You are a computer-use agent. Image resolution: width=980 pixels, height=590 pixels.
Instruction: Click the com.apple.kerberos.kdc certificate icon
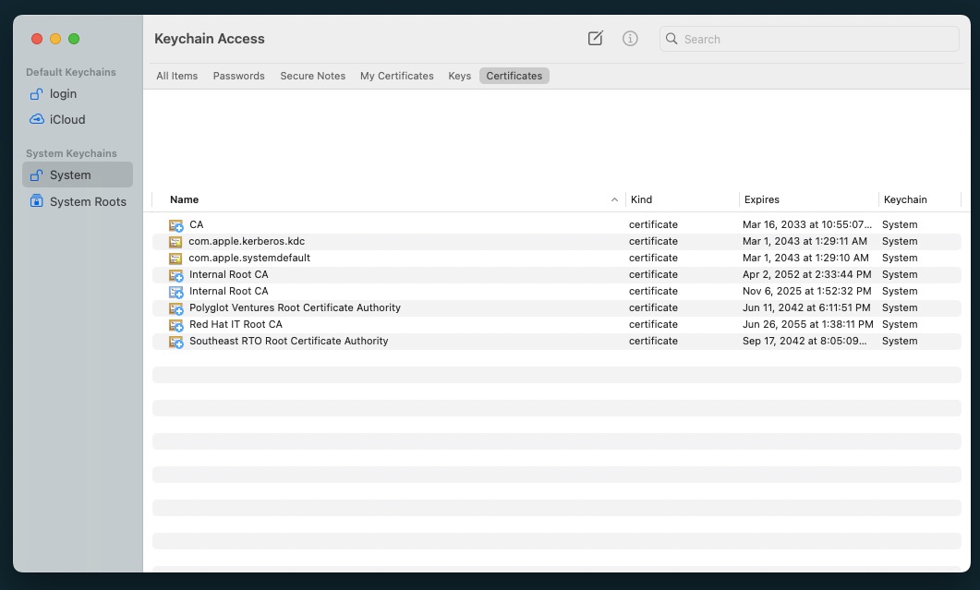point(175,242)
